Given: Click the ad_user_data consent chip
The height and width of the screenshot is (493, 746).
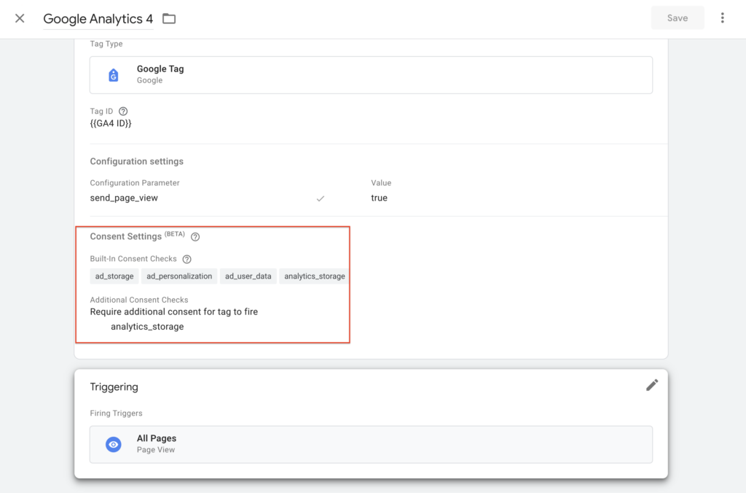Looking at the screenshot, I should [x=248, y=276].
